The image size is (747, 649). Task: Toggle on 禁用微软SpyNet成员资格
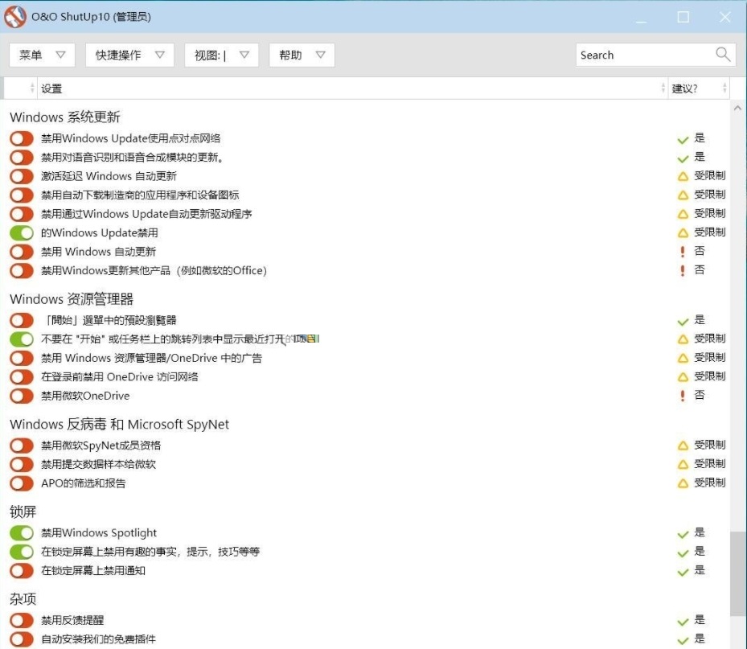(x=22, y=446)
